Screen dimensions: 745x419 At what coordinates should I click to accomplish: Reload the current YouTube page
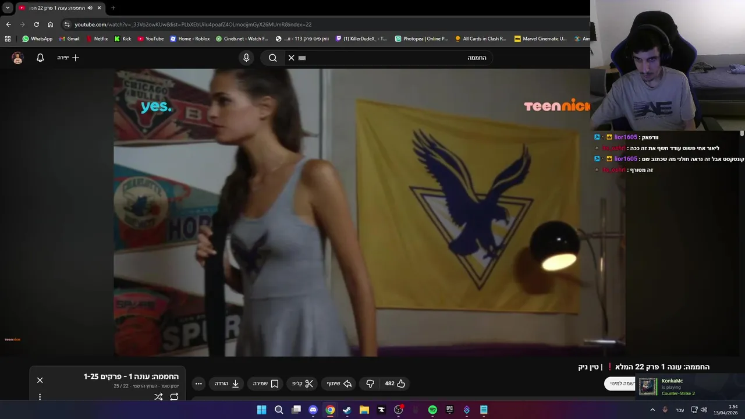[x=36, y=24]
